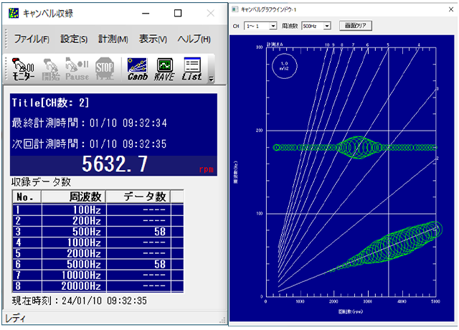
Task: Select the 20000Hz row
Action: 98,286
